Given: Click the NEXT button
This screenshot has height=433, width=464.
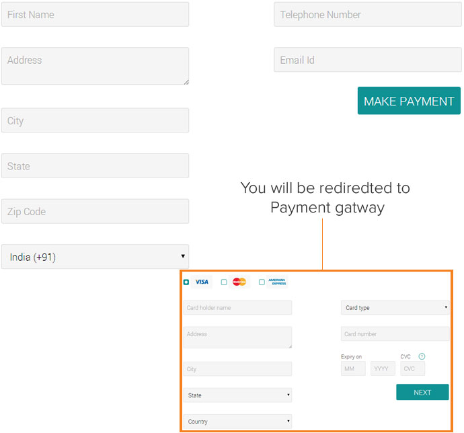Looking at the screenshot, I should 422,392.
